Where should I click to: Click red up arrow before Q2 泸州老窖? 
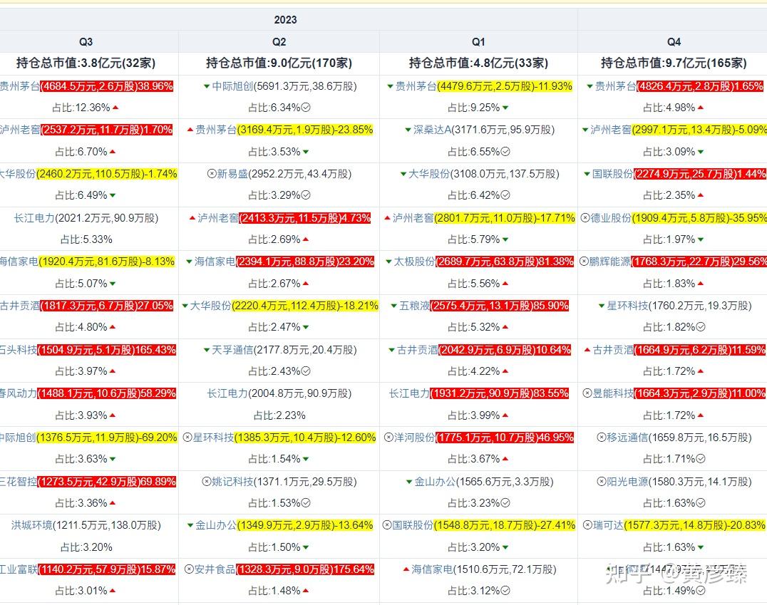[192, 218]
